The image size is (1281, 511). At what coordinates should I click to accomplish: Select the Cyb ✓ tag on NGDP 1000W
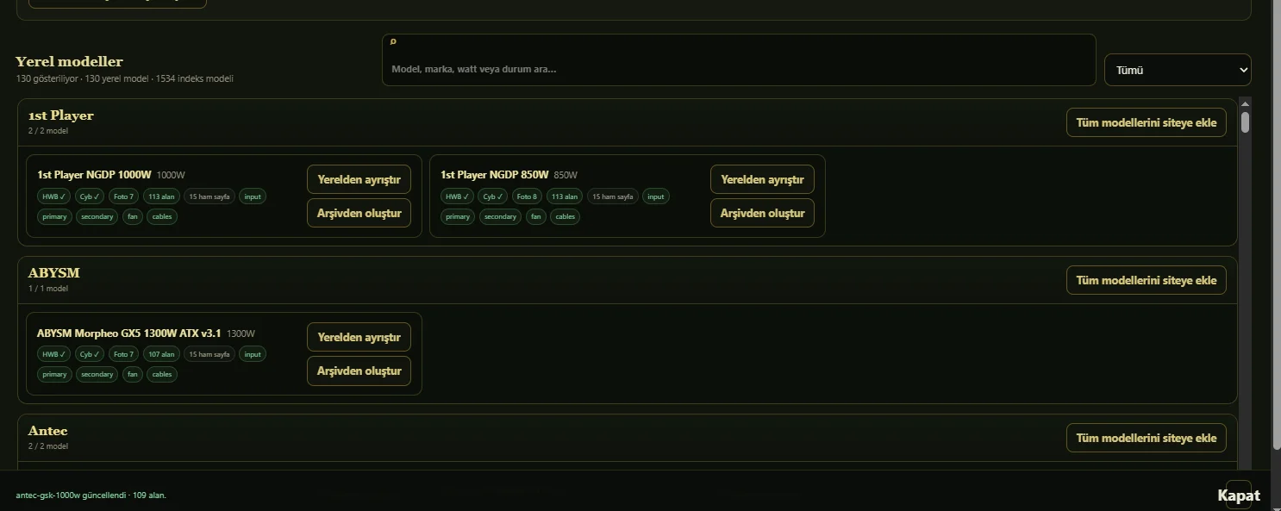coord(90,196)
